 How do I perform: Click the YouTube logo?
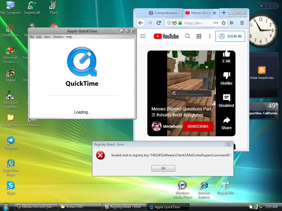coord(166,36)
